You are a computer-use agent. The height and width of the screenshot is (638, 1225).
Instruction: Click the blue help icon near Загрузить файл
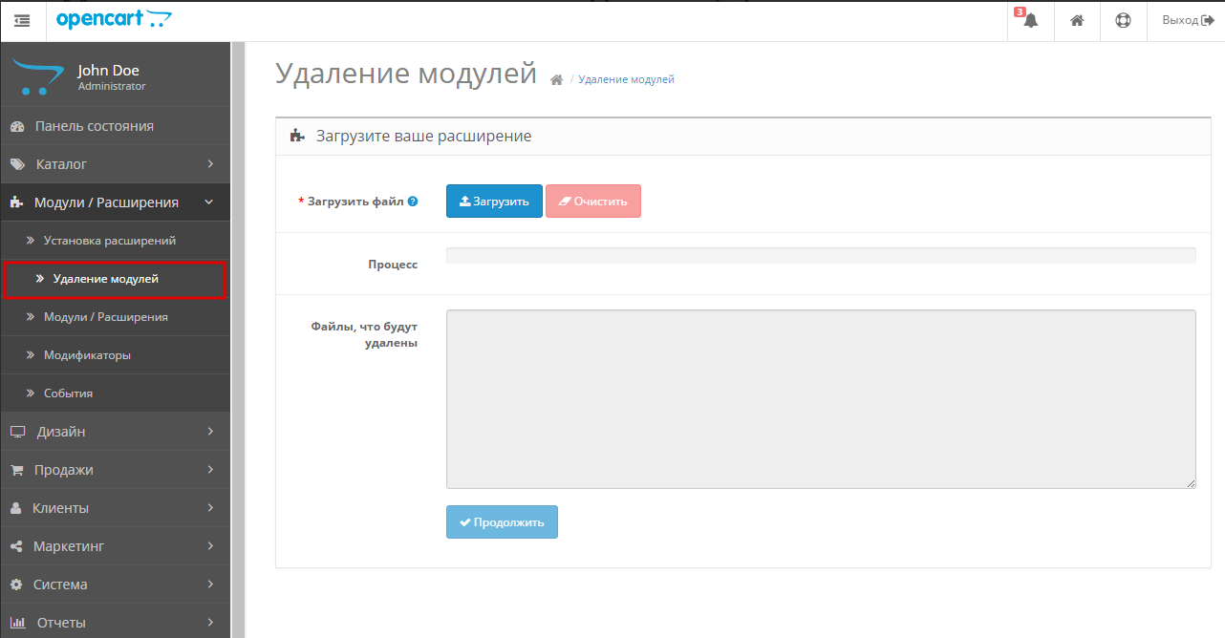(413, 202)
